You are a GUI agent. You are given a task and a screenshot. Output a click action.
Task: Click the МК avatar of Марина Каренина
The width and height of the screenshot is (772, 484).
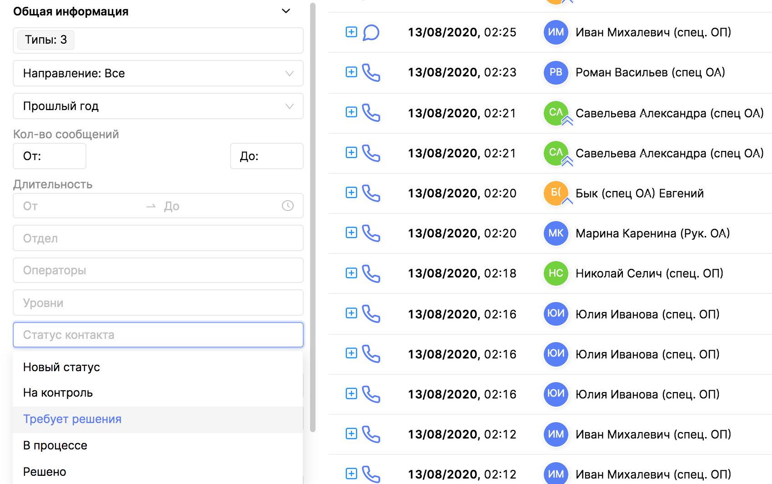pyautogui.click(x=556, y=233)
